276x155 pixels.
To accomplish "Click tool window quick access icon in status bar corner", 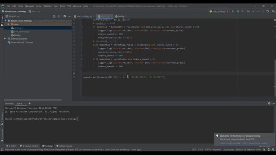I will pyautogui.click(x=2, y=150).
